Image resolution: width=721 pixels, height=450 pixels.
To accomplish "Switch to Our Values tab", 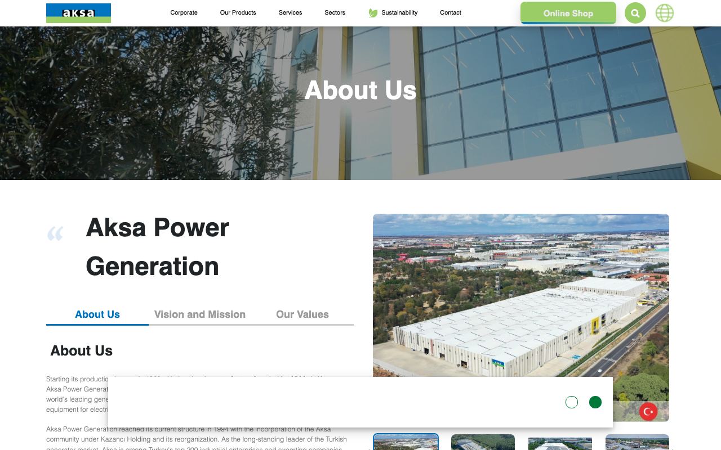I will point(302,314).
